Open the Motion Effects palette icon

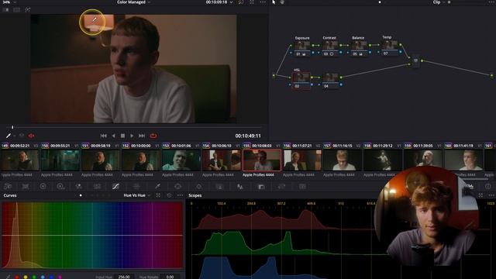point(97,187)
